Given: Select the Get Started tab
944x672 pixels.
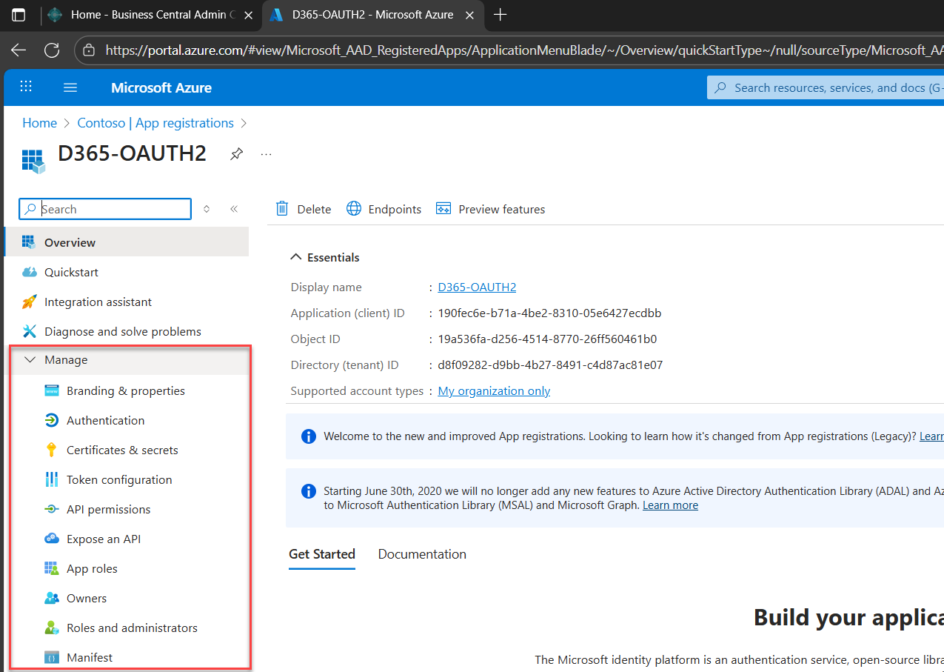Looking at the screenshot, I should coord(322,554).
